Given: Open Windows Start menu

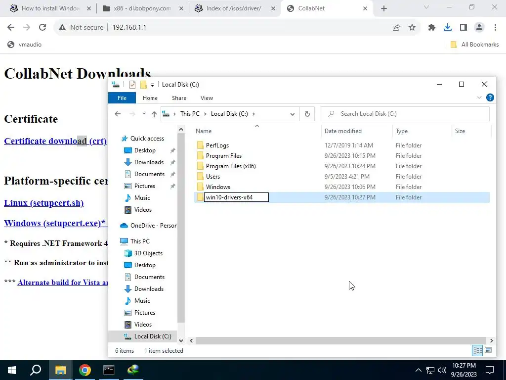Looking at the screenshot, I should pos(12,370).
